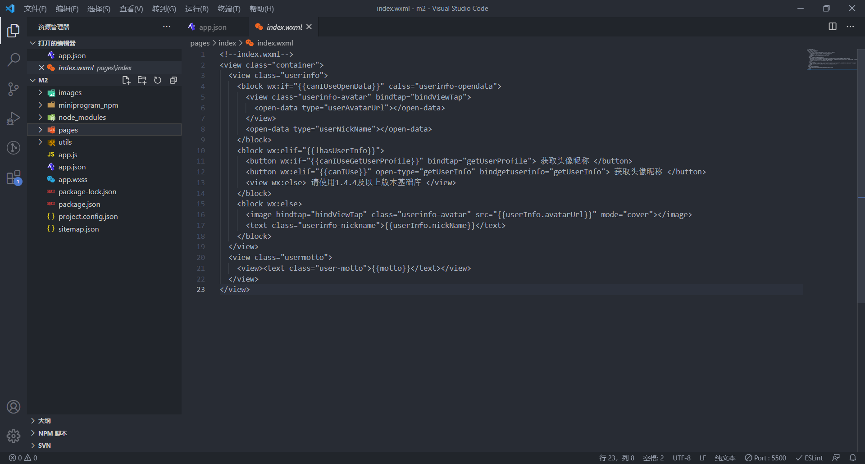This screenshot has height=464, width=865.
Task: Open the Source Control view
Action: pyautogui.click(x=14, y=89)
